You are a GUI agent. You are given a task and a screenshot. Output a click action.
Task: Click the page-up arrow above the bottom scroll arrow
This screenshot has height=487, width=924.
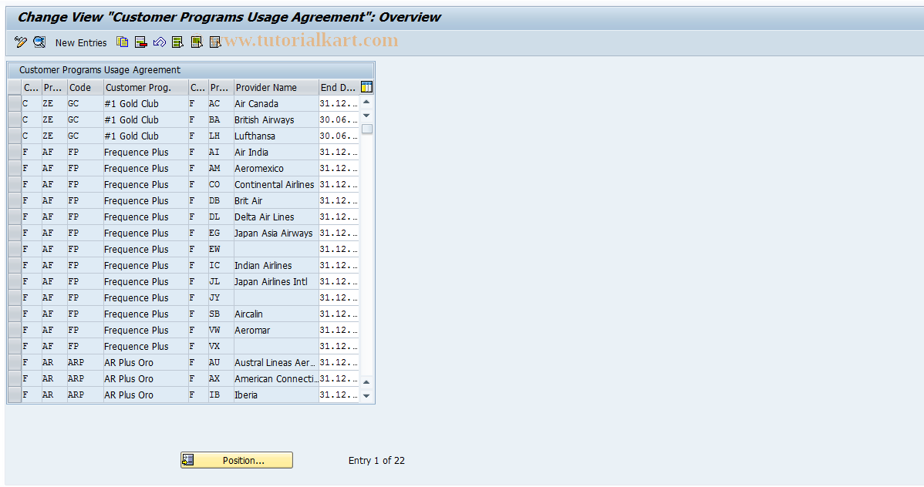[366, 382]
